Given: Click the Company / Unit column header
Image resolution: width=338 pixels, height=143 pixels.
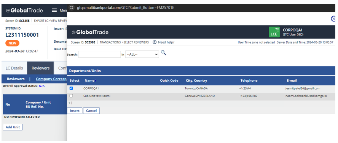Looking at the screenshot, I should click(38, 103).
